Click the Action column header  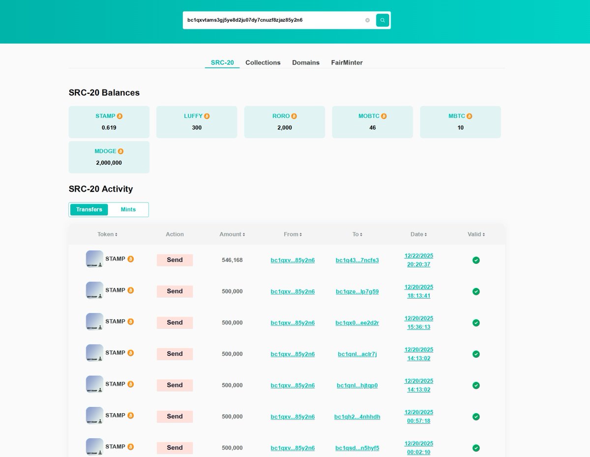175,234
